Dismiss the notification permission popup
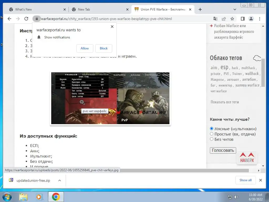 point(112,27)
